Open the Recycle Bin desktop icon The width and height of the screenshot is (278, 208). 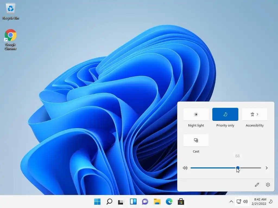[11, 11]
